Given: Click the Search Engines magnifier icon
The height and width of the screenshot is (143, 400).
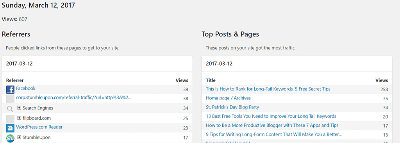Looking at the screenshot, I should tap(10, 109).
